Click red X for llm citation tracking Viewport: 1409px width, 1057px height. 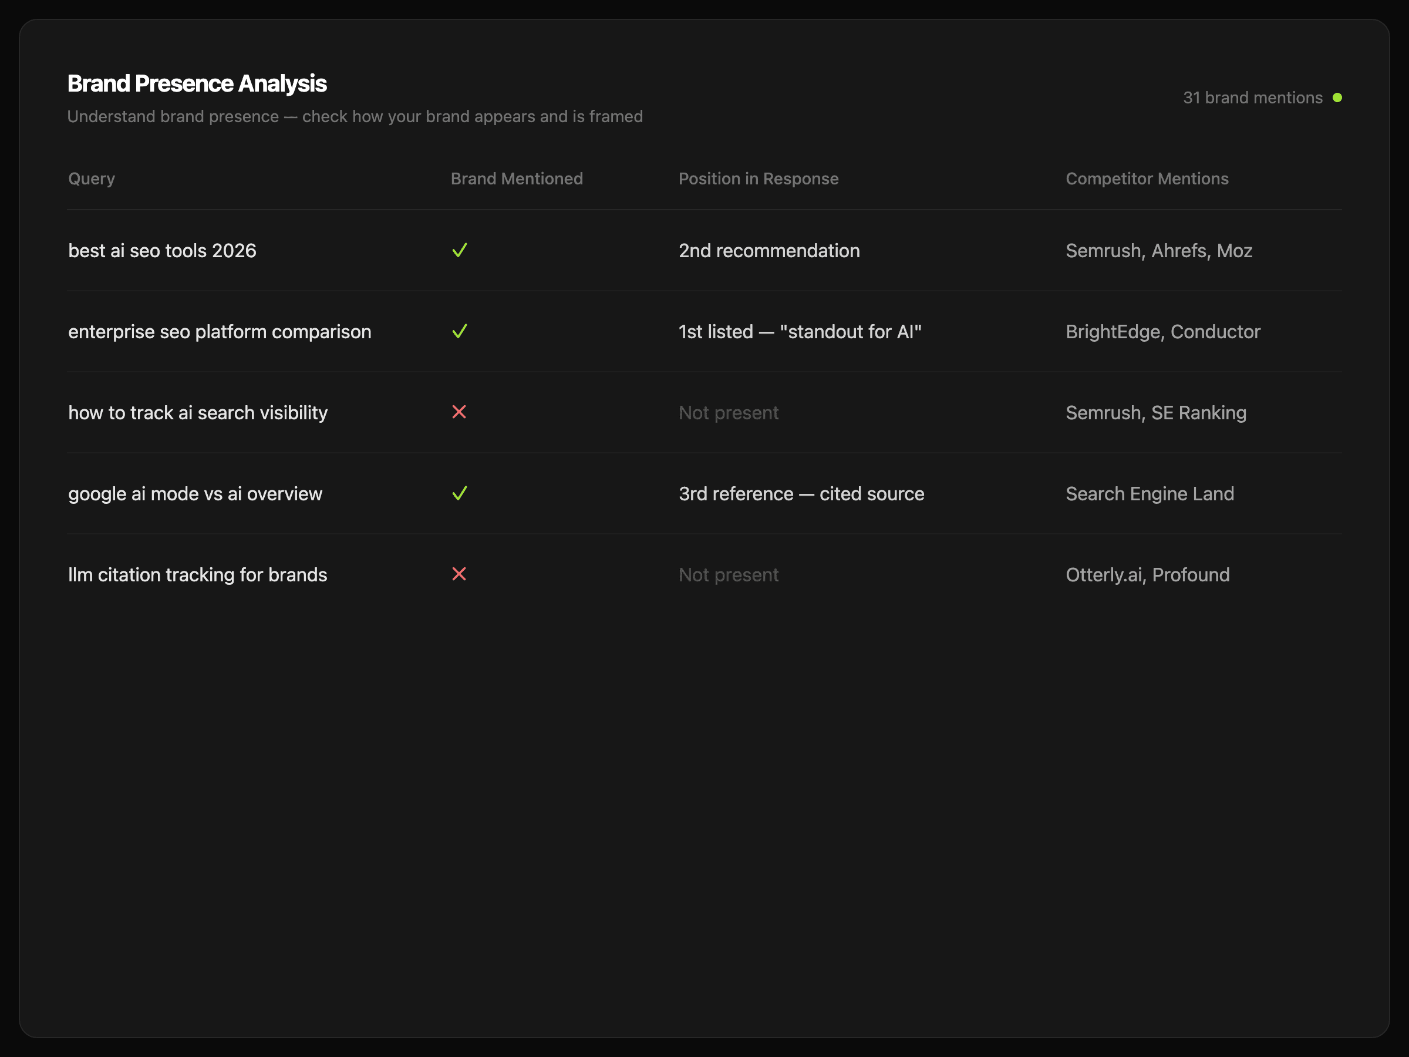[459, 574]
